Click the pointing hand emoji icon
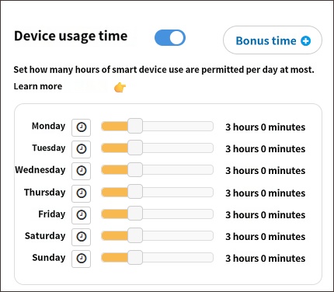 point(120,88)
